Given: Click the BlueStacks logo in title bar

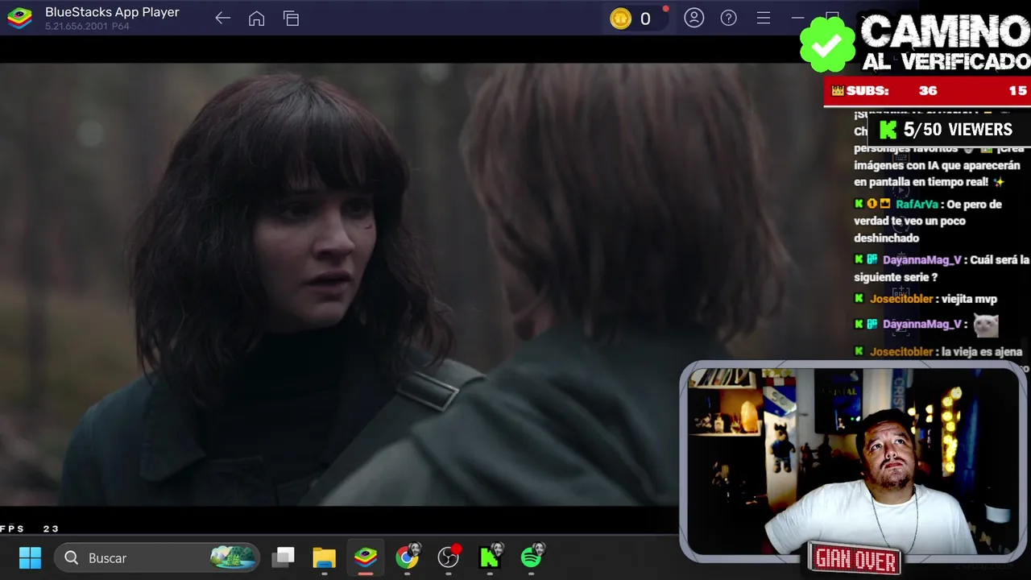Looking at the screenshot, I should [x=19, y=19].
